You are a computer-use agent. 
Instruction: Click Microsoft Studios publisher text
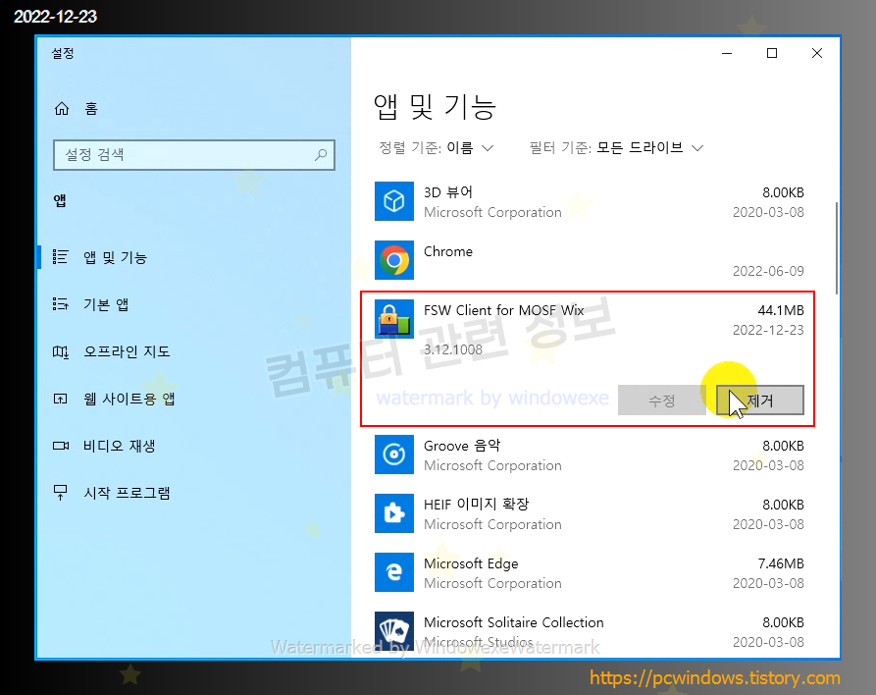(x=479, y=642)
